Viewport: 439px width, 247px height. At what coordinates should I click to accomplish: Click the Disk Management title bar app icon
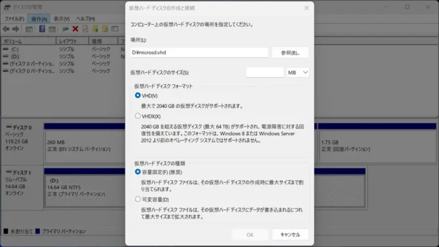(x=7, y=7)
